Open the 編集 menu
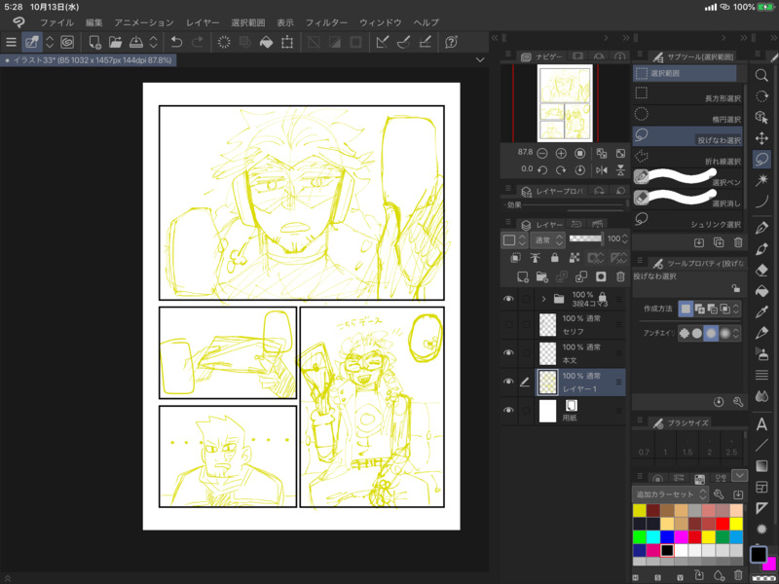The width and height of the screenshot is (779, 584). coord(93,22)
